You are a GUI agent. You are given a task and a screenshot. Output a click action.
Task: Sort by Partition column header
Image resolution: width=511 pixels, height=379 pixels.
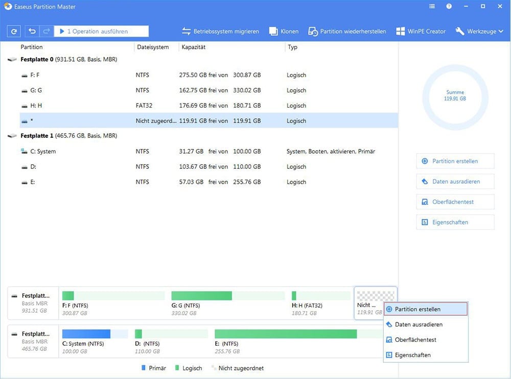coord(32,47)
